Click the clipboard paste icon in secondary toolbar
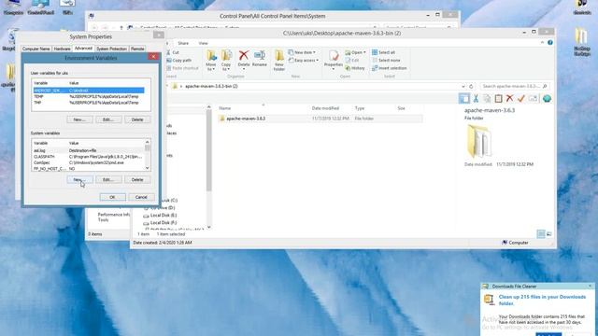598x336 pixels. pyautogui.click(x=498, y=98)
